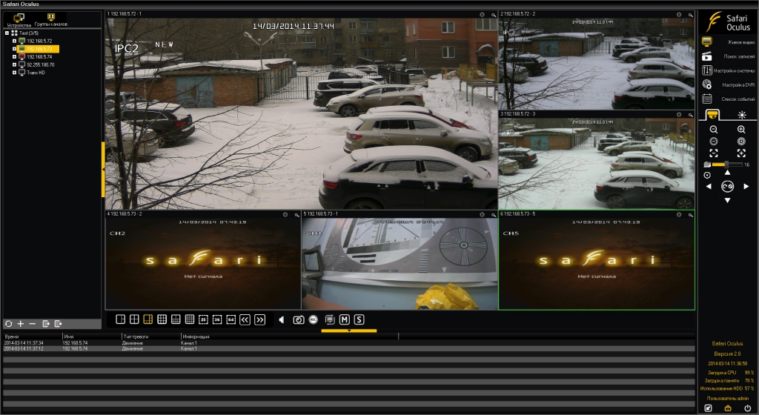Select the garage video tile with green border
This screenshot has width=759, height=415.
597,259
